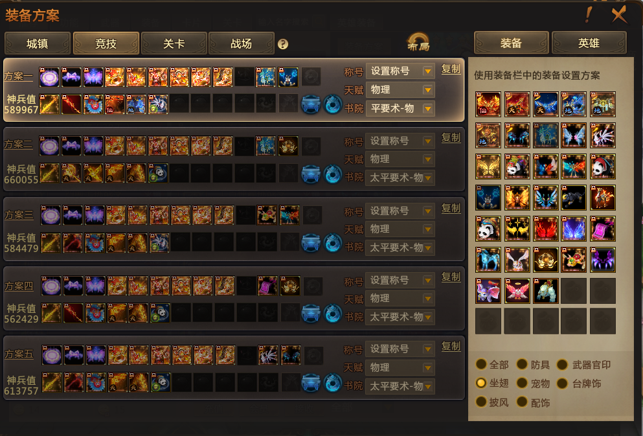The height and width of the screenshot is (436, 643).
Task: Select the pink magic carpet mount icon
Action: [602, 229]
